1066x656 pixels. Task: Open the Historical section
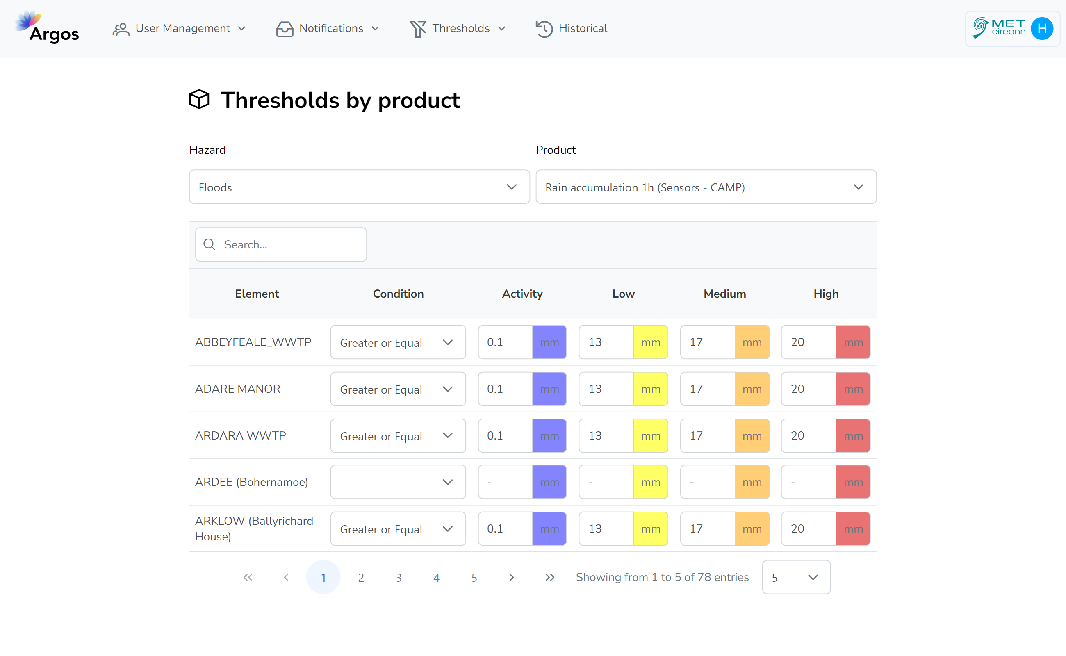570,28
